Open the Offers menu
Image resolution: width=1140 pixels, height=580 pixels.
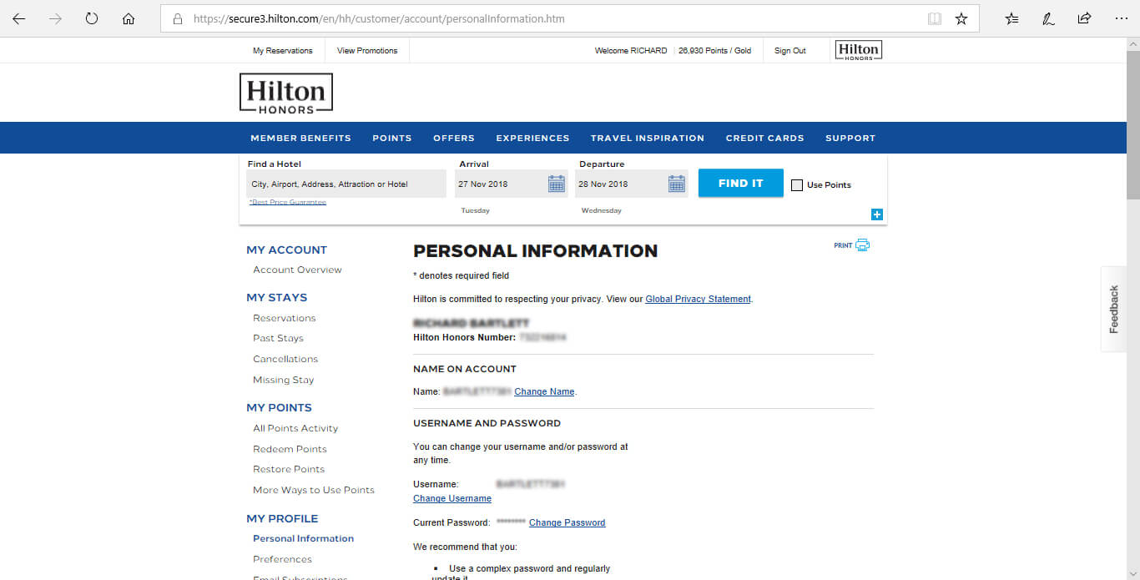(x=454, y=139)
